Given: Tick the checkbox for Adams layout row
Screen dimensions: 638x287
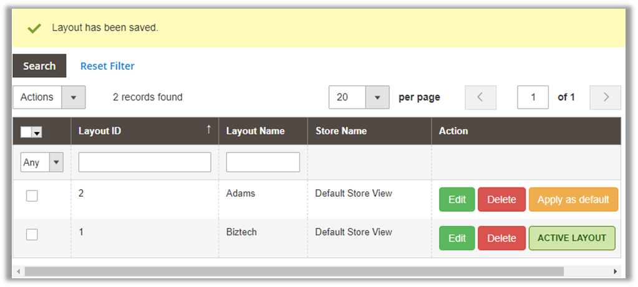Looking at the screenshot, I should (x=32, y=196).
